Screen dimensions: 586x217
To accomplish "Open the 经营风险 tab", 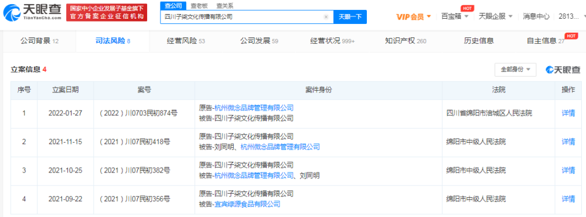I will pos(186,41).
